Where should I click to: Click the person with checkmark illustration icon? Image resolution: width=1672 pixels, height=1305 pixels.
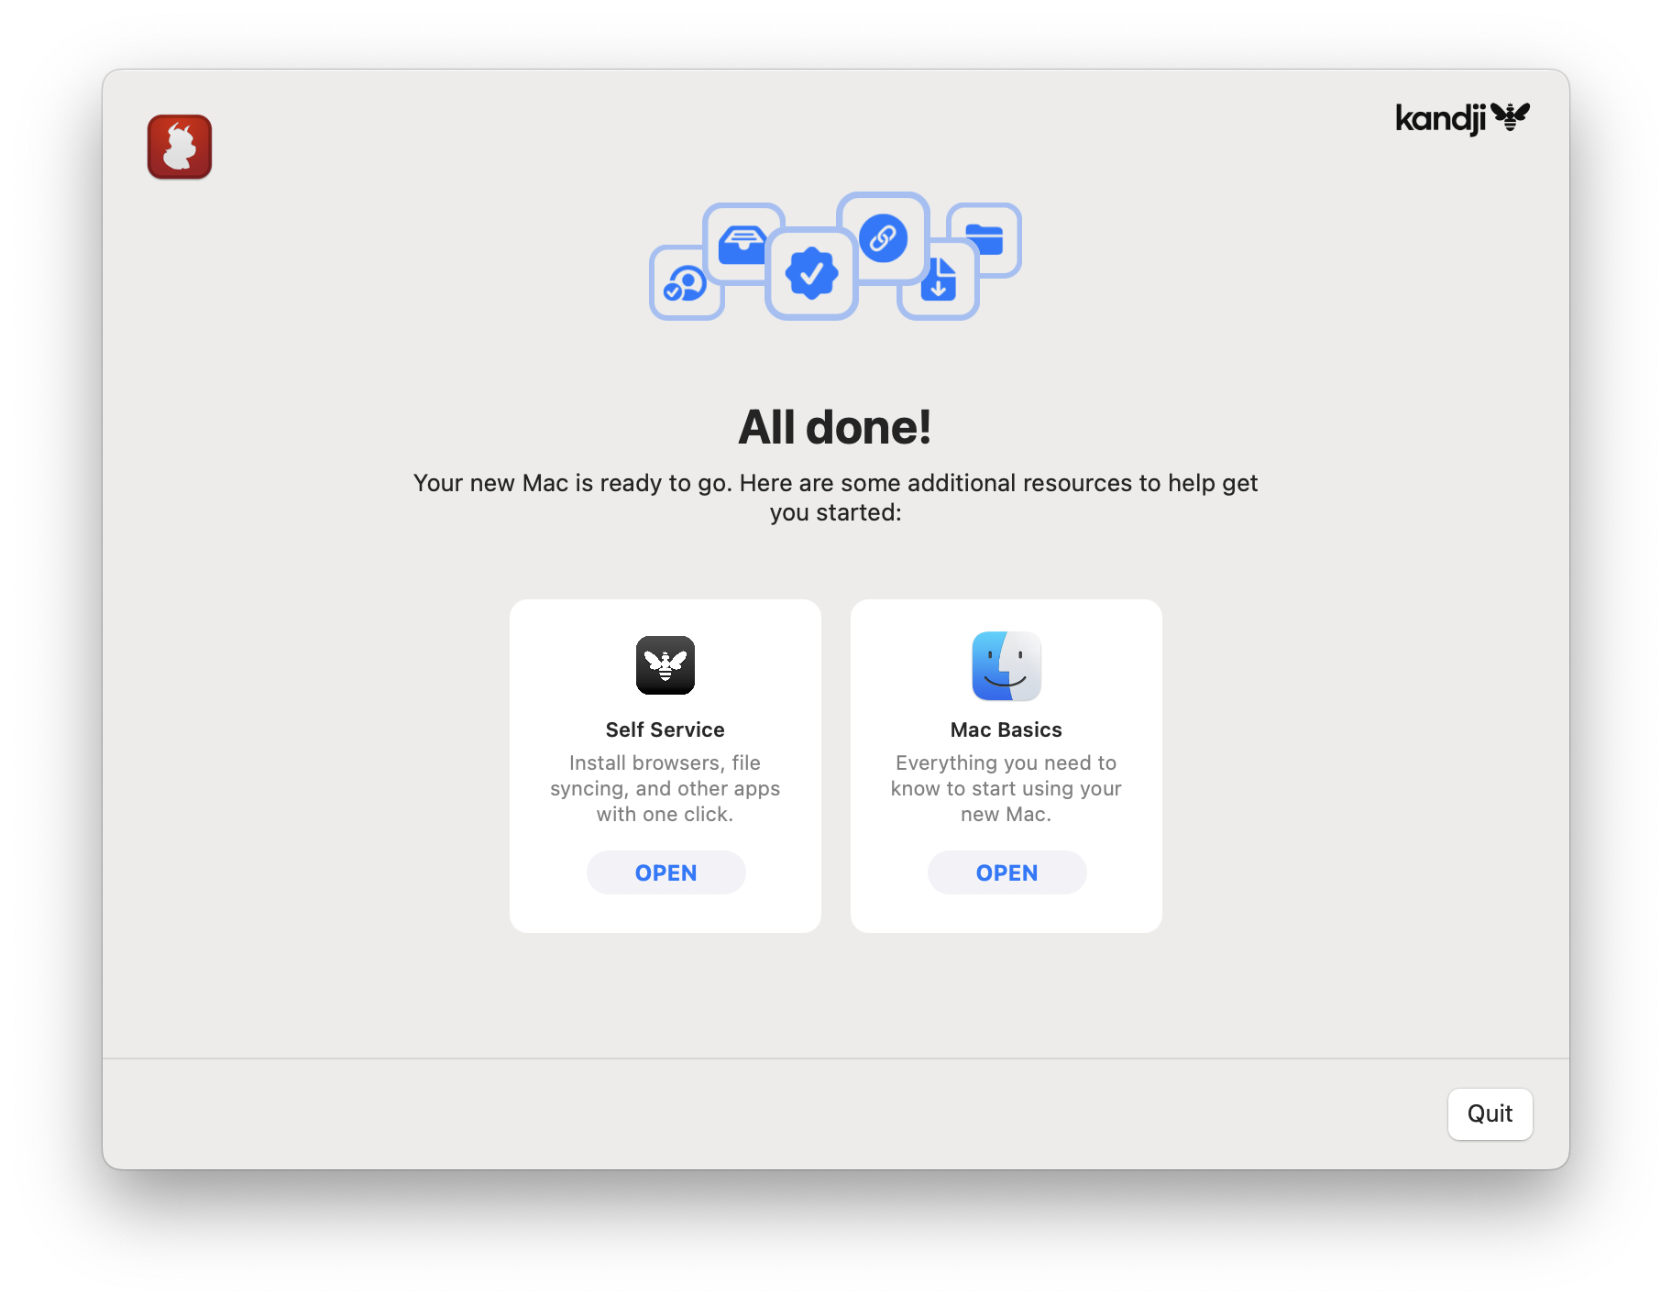686,284
